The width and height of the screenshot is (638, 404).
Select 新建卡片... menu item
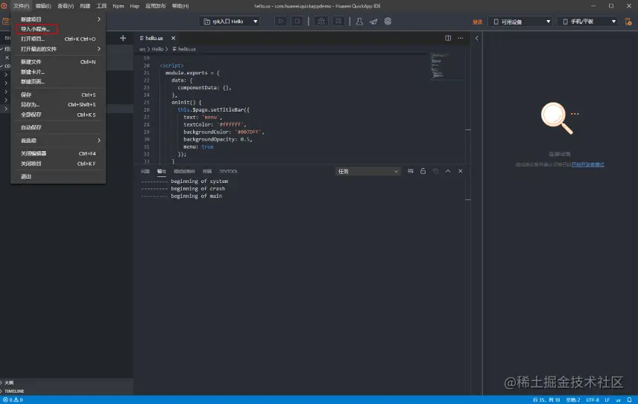point(58,72)
